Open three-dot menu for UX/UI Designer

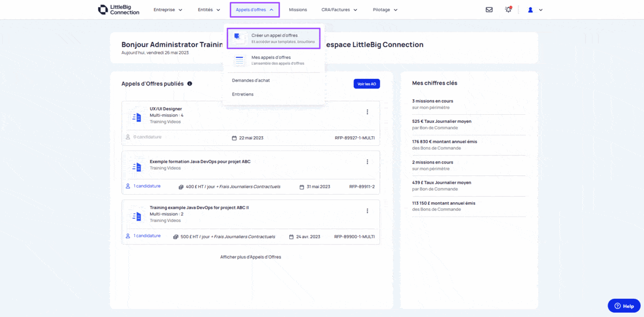(367, 112)
